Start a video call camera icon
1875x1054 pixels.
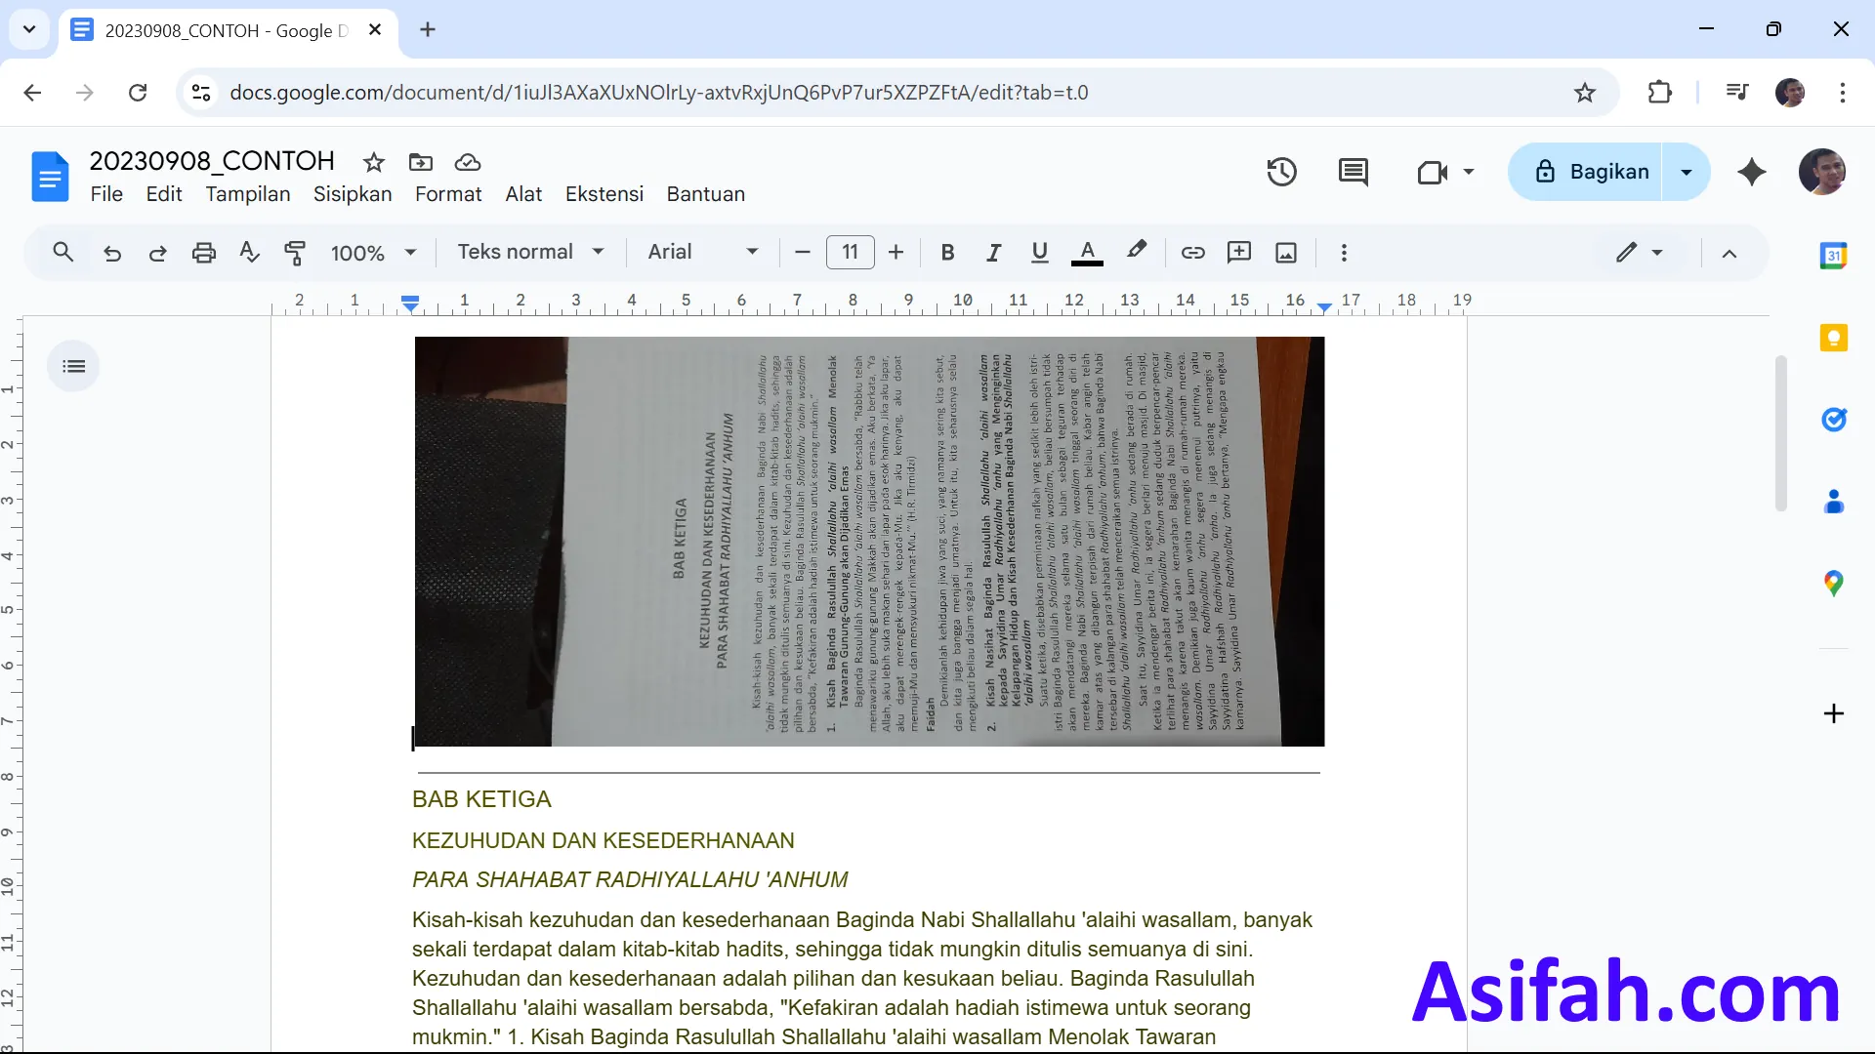click(1432, 173)
